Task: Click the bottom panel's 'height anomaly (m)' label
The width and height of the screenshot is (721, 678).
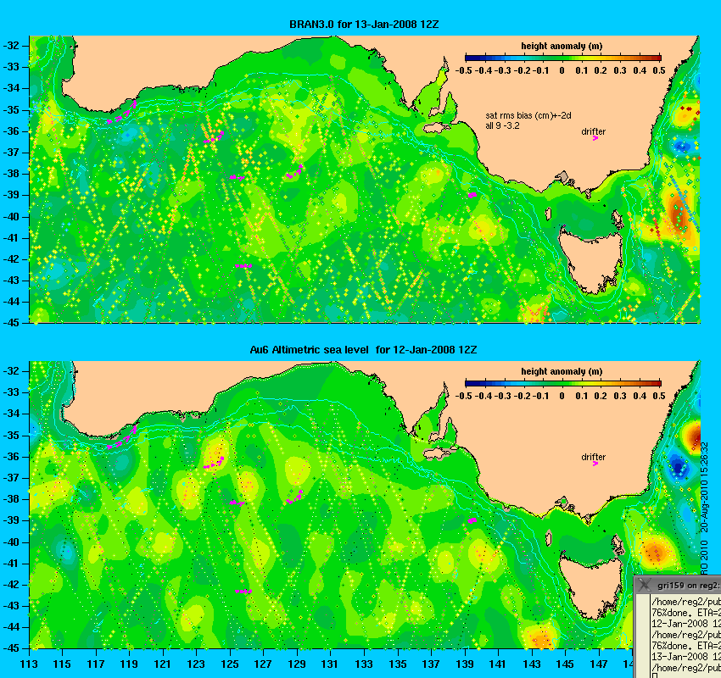Action: (x=562, y=371)
